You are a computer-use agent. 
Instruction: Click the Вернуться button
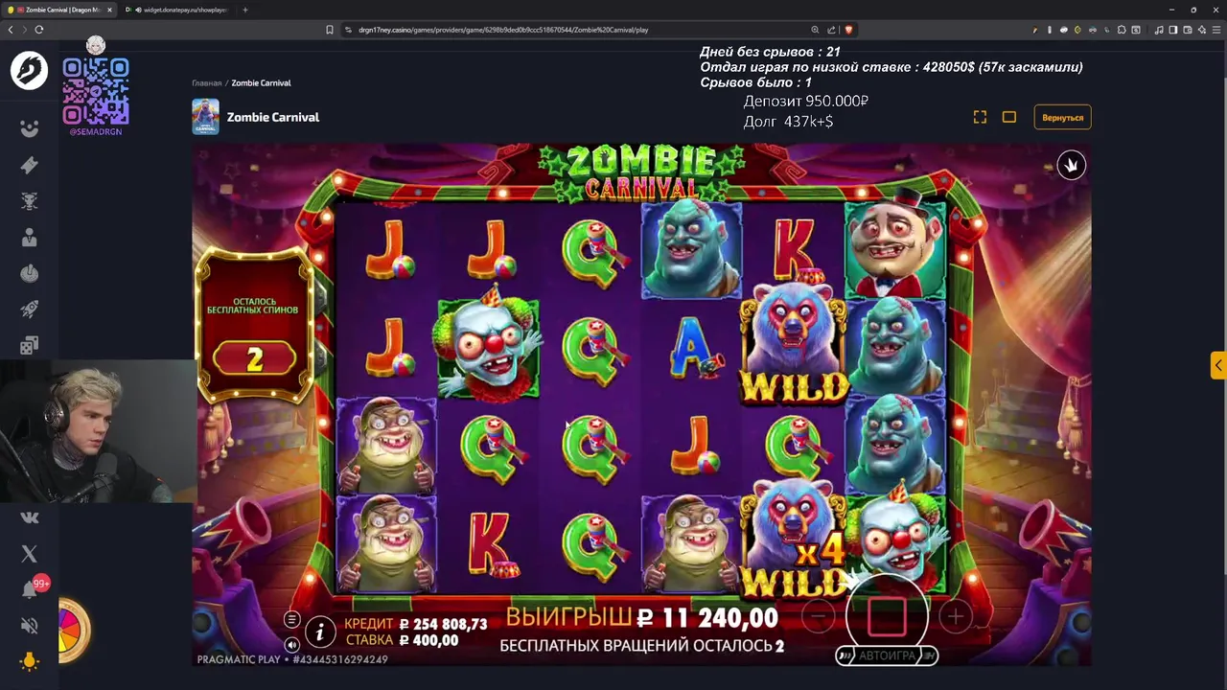[x=1062, y=117]
